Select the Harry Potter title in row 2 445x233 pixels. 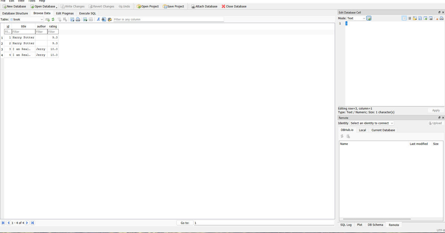pos(23,43)
